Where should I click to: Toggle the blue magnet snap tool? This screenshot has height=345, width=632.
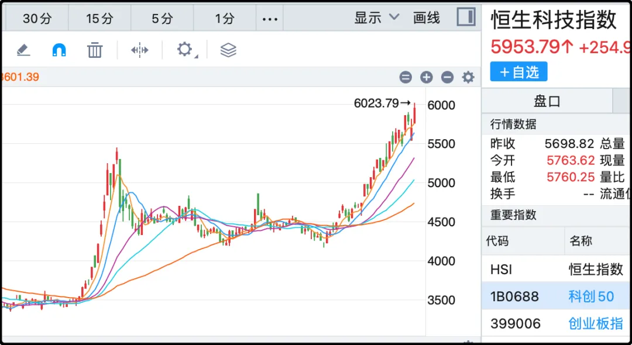[x=59, y=50]
